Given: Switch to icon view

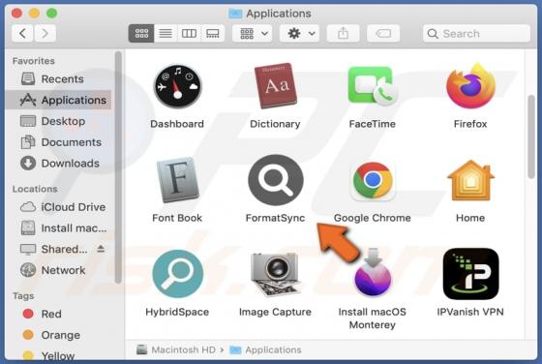Looking at the screenshot, I should point(141,34).
